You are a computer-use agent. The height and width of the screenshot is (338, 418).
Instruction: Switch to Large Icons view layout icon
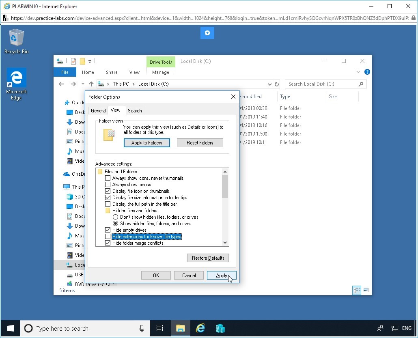(366, 290)
